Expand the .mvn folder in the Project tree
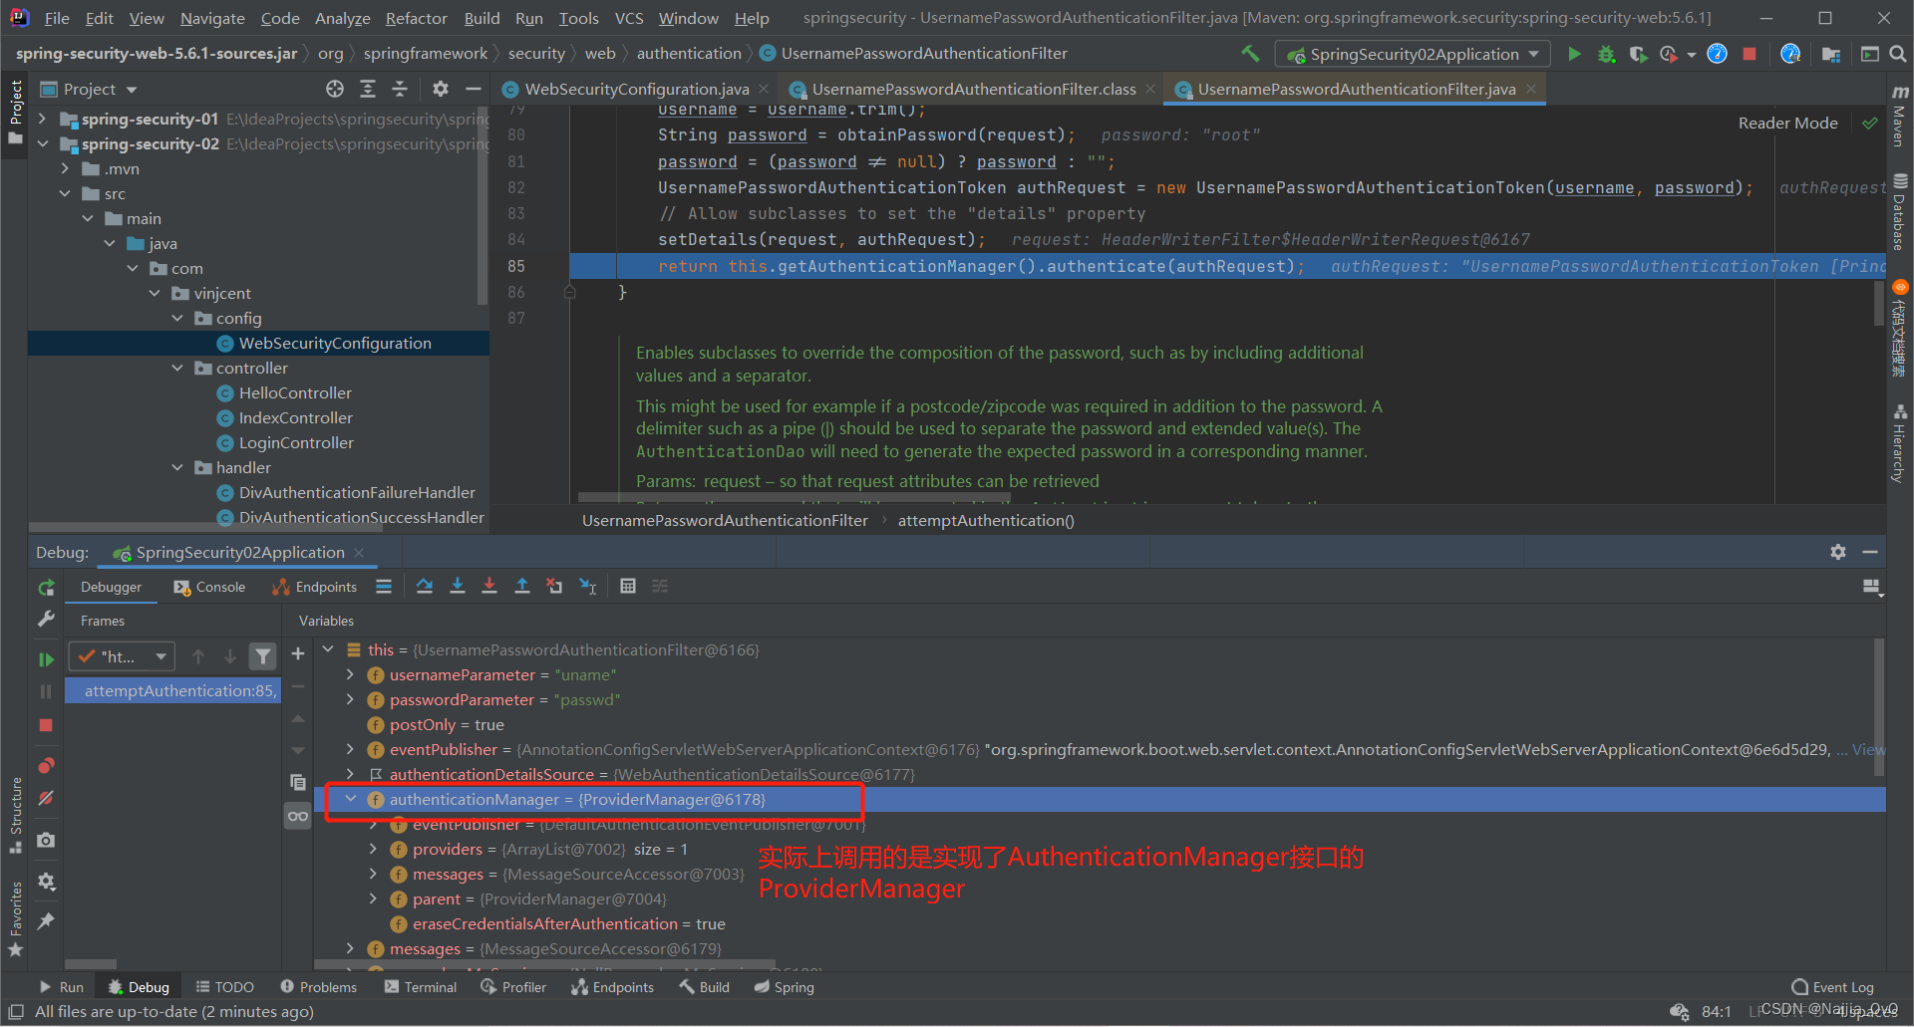This screenshot has height=1027, width=1914. coord(65,168)
